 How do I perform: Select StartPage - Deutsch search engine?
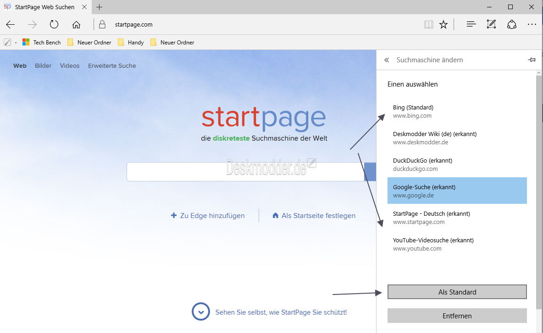pos(457,218)
